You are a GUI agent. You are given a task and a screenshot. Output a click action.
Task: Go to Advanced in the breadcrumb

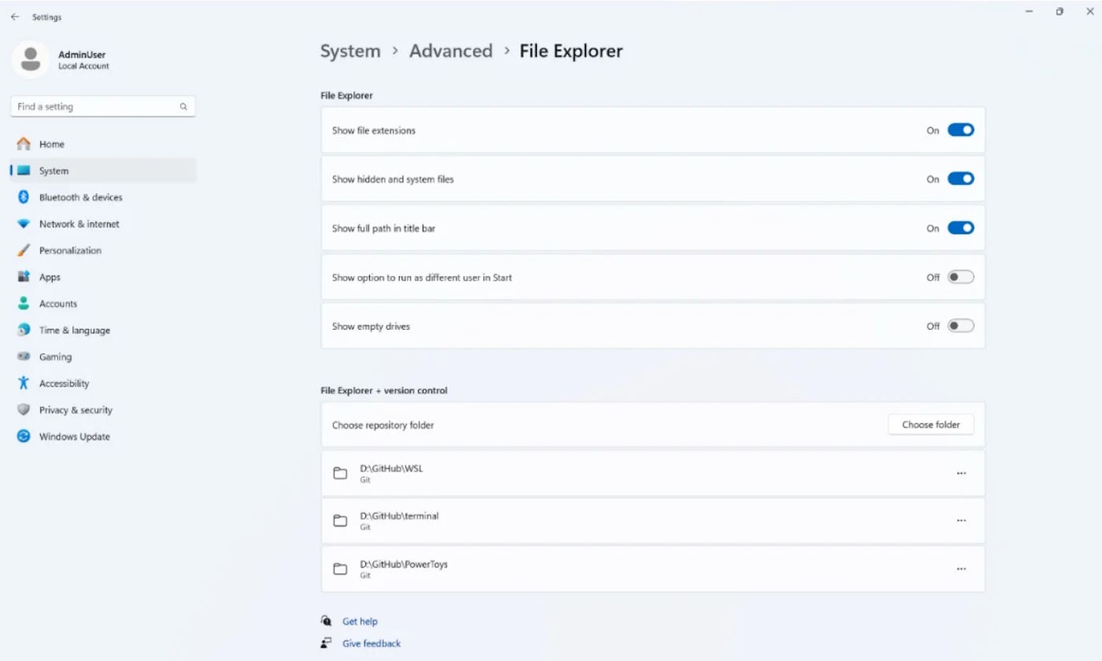pyautogui.click(x=450, y=51)
